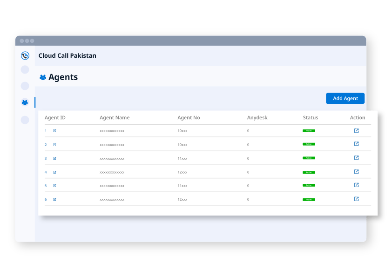The width and height of the screenshot is (392, 277).
Task: Open external link icon for agent 5
Action: click(x=54, y=186)
